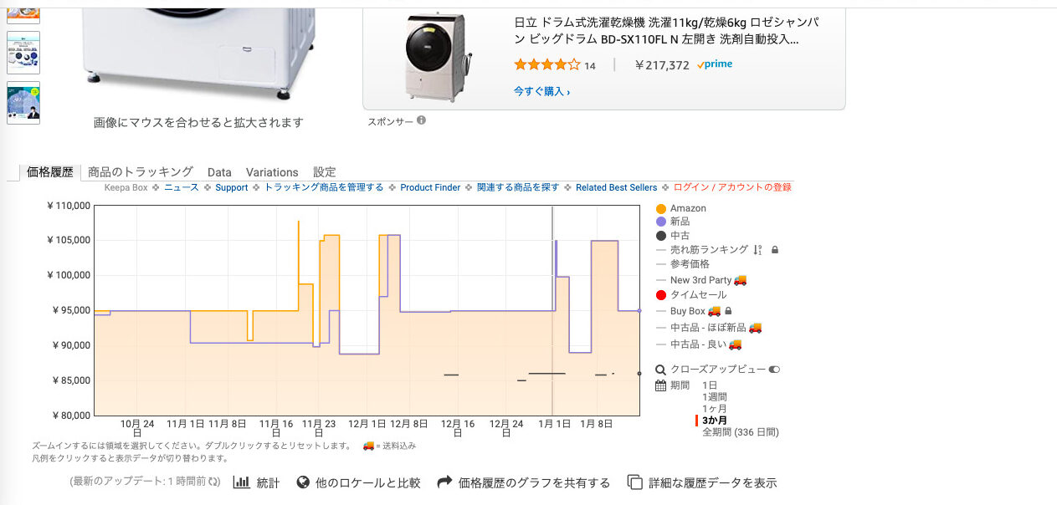The width and height of the screenshot is (1057, 505).
Task: Switch the クローズアップビュー toggle
Action: [773, 370]
